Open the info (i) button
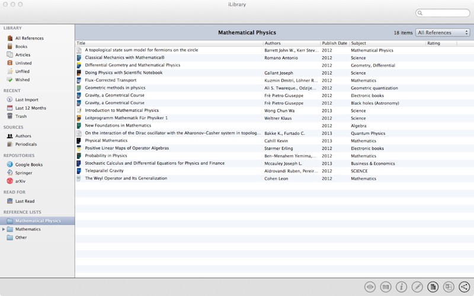Viewport: 474px width, 296px height. 402,287
